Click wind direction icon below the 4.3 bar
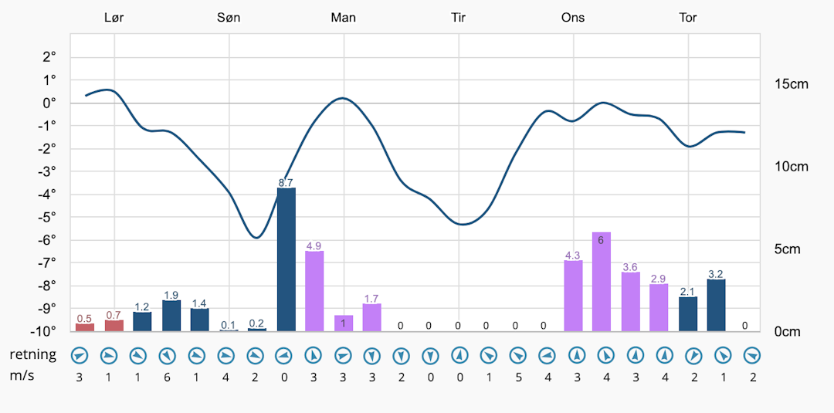Image resolution: width=834 pixels, height=413 pixels. 575,356
